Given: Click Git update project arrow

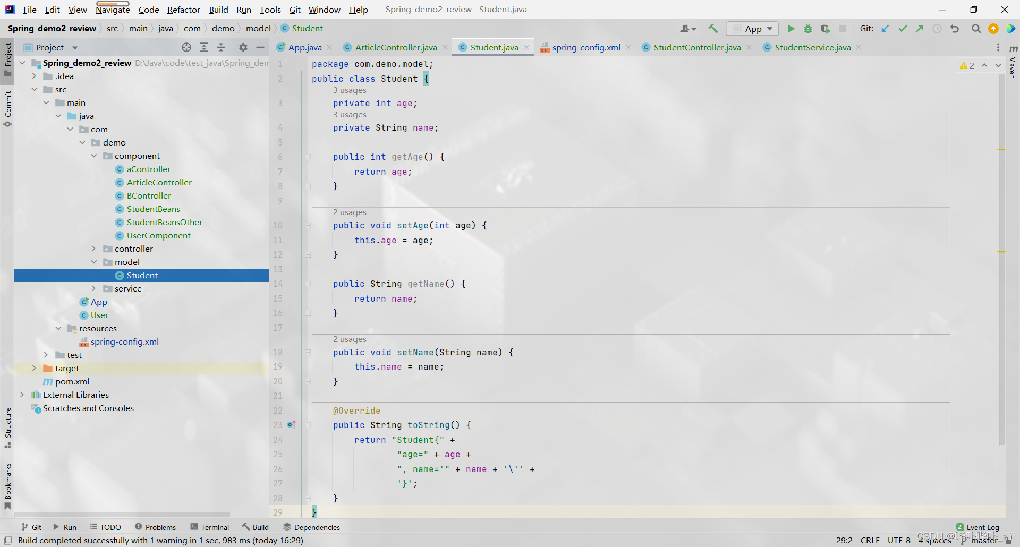Looking at the screenshot, I should 885,29.
